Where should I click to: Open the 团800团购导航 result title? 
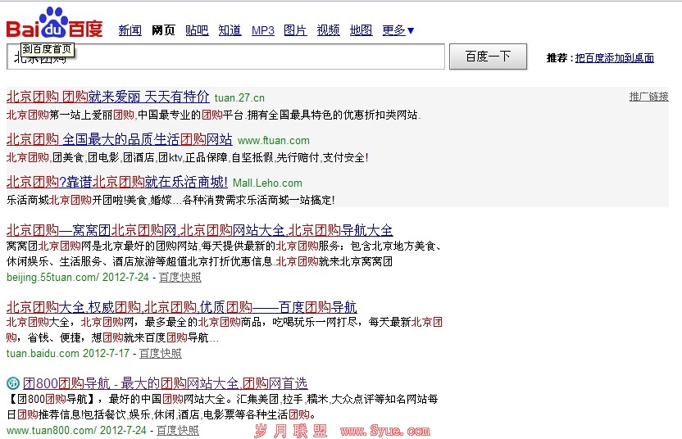(x=166, y=383)
